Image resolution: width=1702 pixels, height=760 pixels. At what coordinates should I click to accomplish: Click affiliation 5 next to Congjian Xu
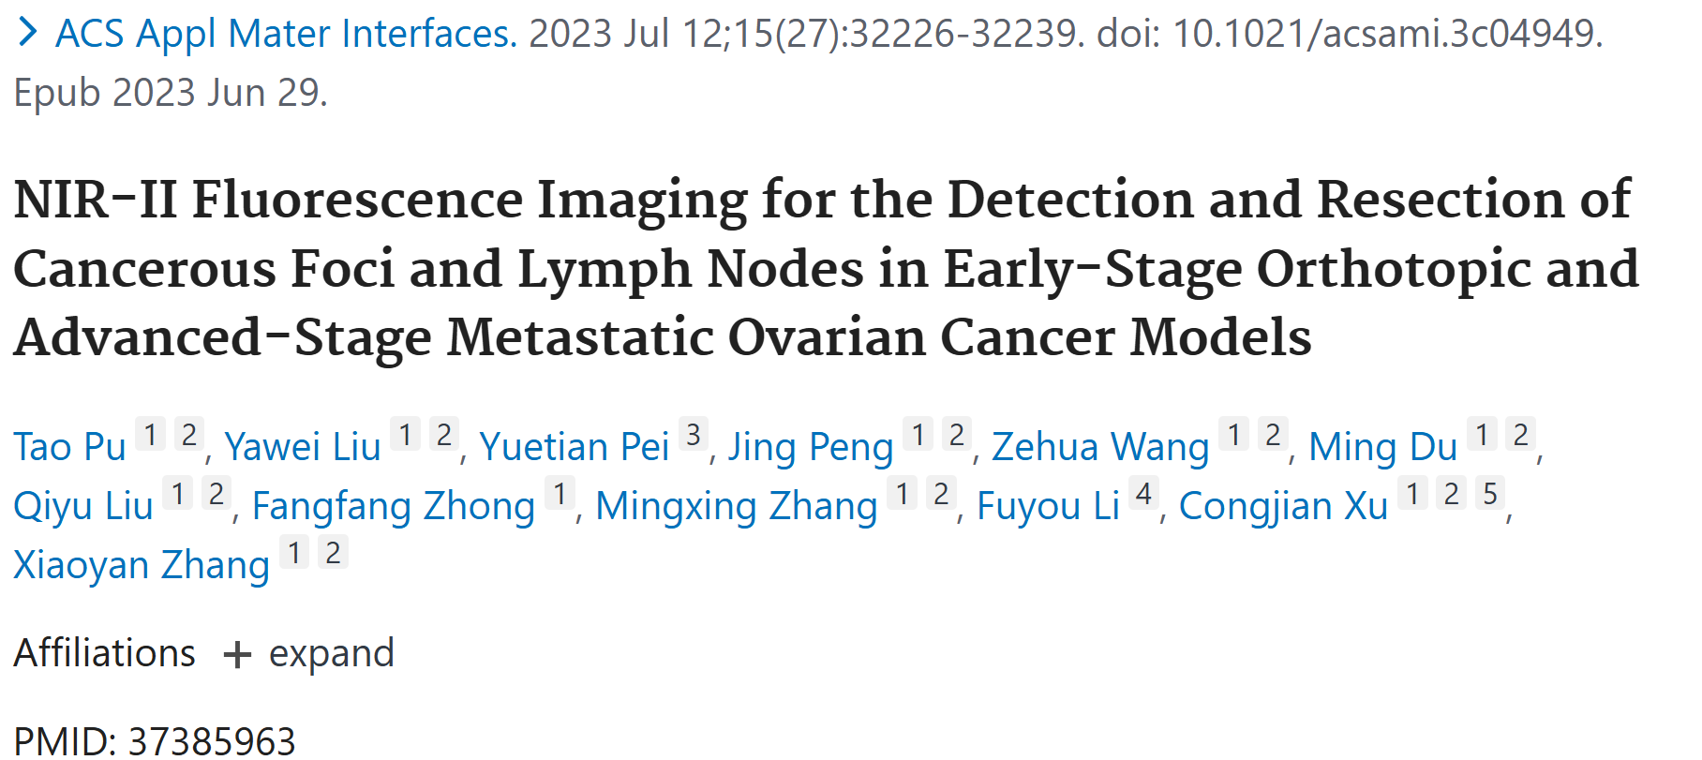(1490, 493)
